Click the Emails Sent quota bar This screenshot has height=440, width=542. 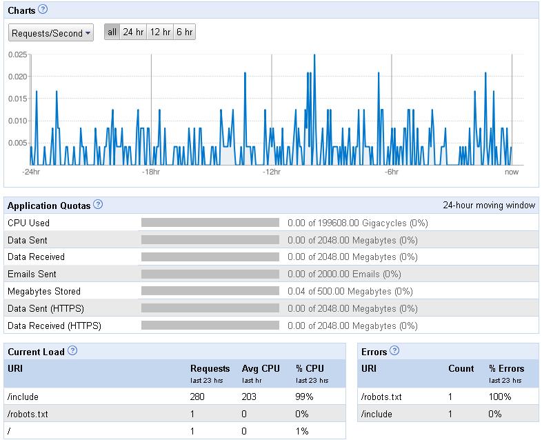point(210,274)
